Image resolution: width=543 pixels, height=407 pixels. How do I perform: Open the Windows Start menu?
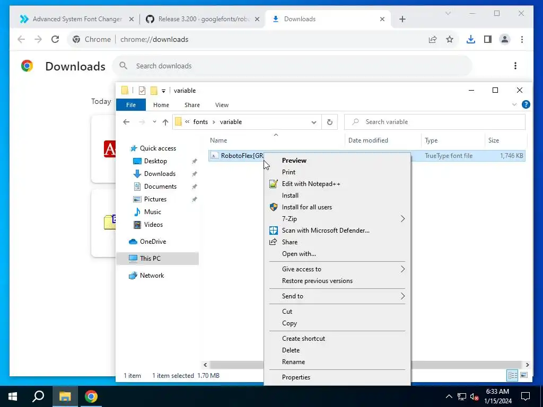pos(13,396)
